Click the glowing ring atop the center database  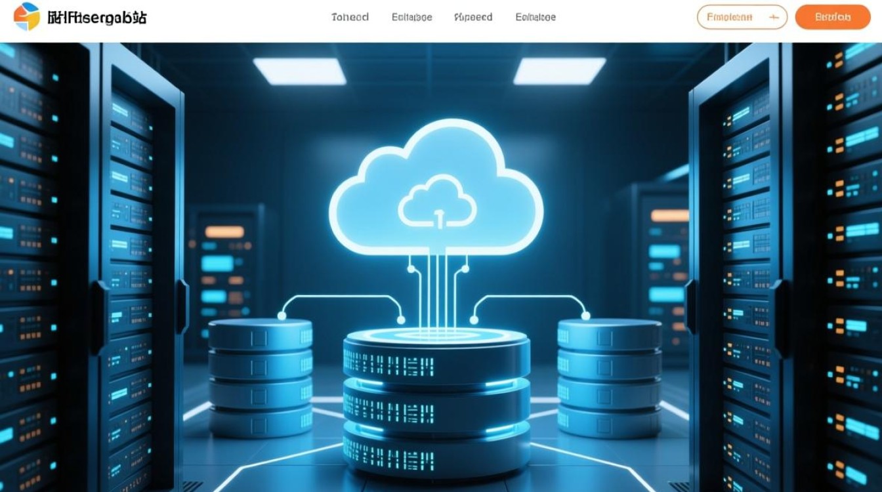(x=436, y=335)
